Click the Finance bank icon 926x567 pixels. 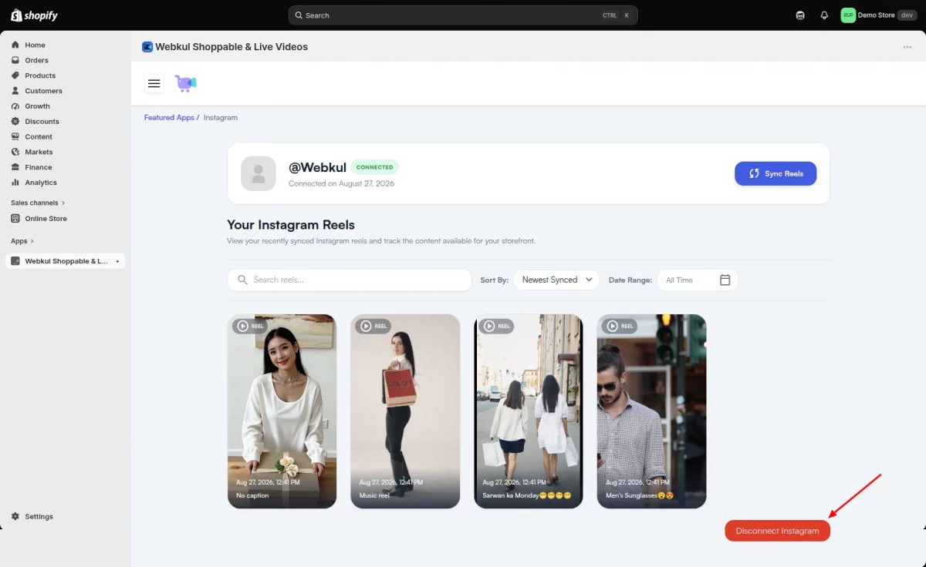15,167
